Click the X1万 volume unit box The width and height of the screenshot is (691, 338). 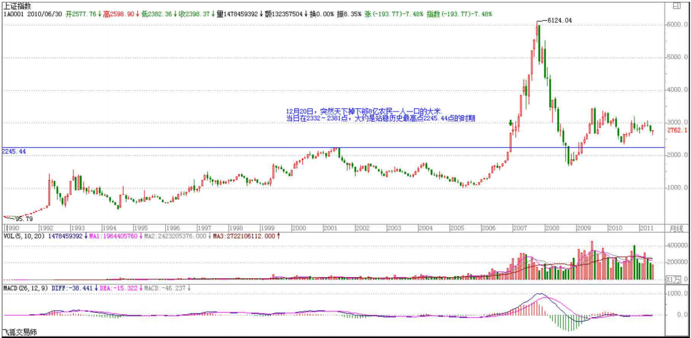pos(673,278)
